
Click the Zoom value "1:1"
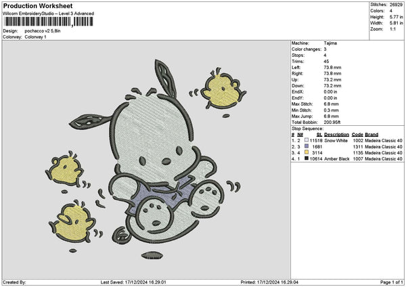point(392,29)
